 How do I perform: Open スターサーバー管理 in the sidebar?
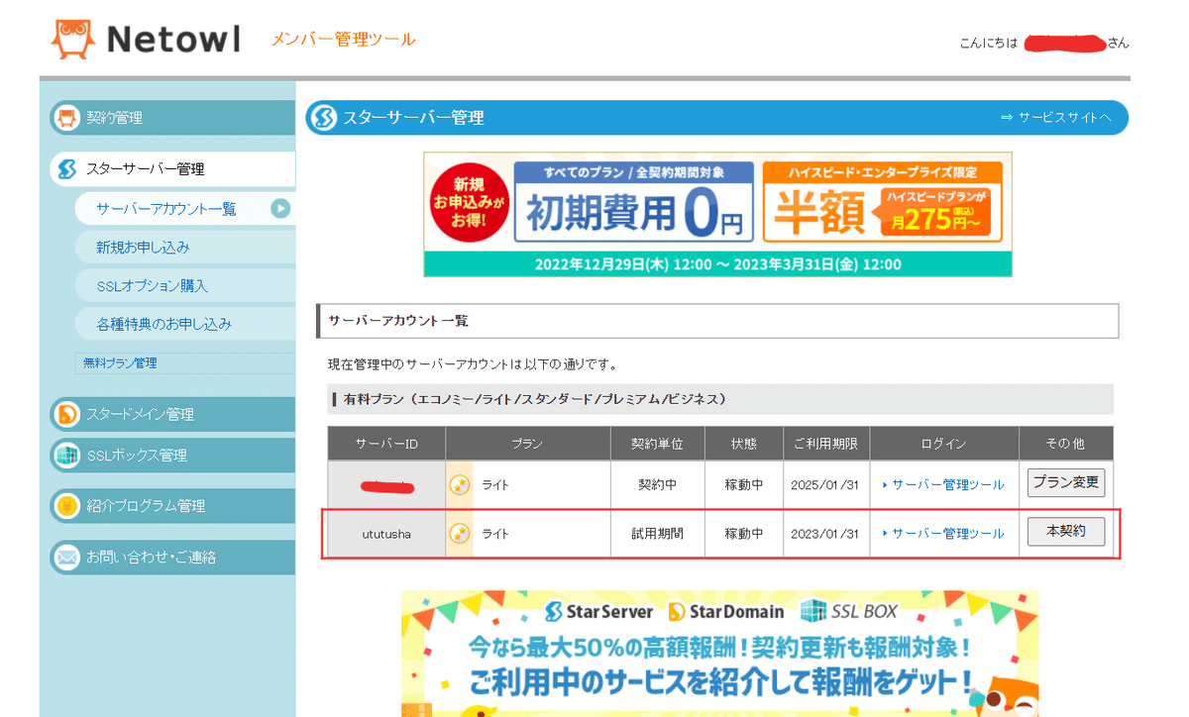click(171, 169)
